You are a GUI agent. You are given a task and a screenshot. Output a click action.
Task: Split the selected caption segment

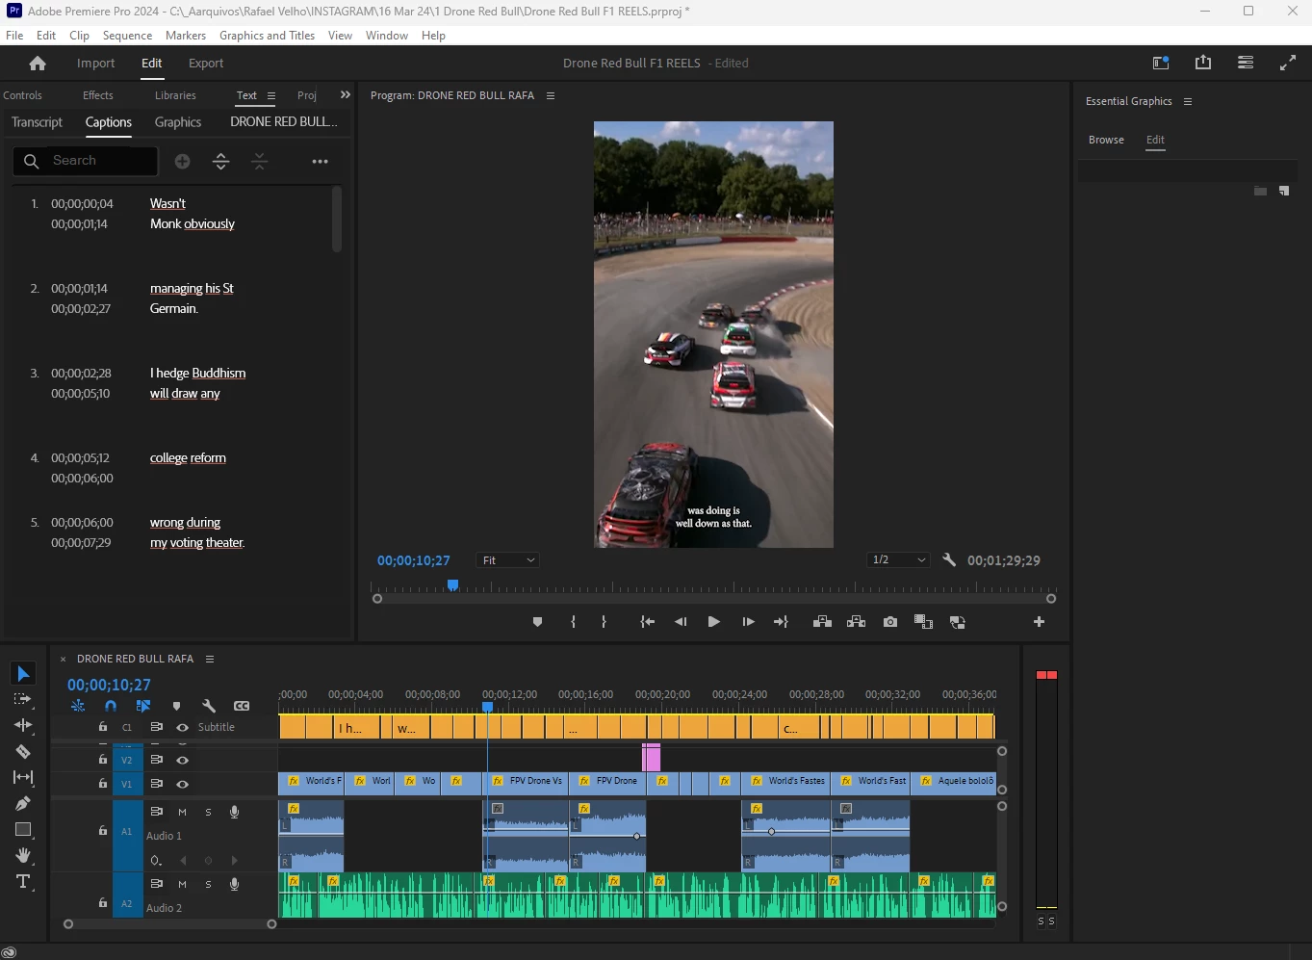220,162
